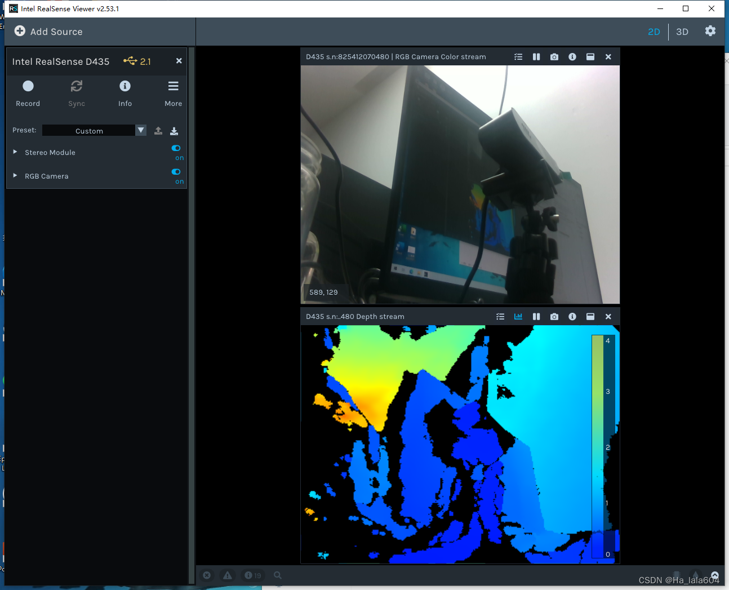
Task: Switch to the 3D view tab
Action: [682, 32]
